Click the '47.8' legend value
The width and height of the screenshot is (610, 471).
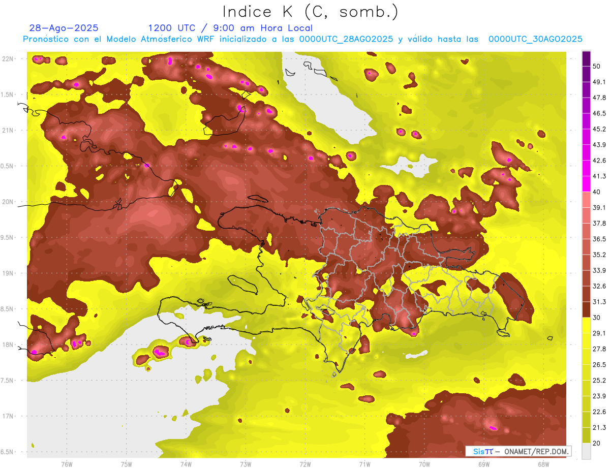[x=599, y=98]
